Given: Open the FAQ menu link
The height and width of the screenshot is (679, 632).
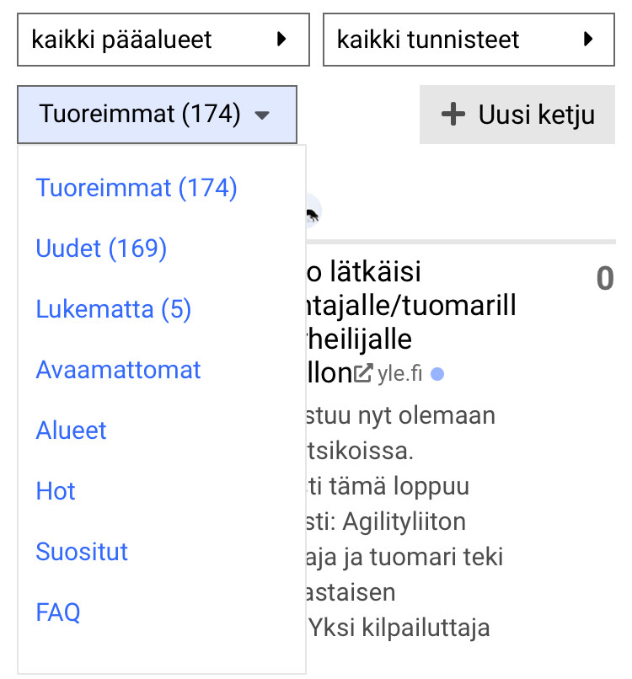Looking at the screenshot, I should tap(58, 612).
